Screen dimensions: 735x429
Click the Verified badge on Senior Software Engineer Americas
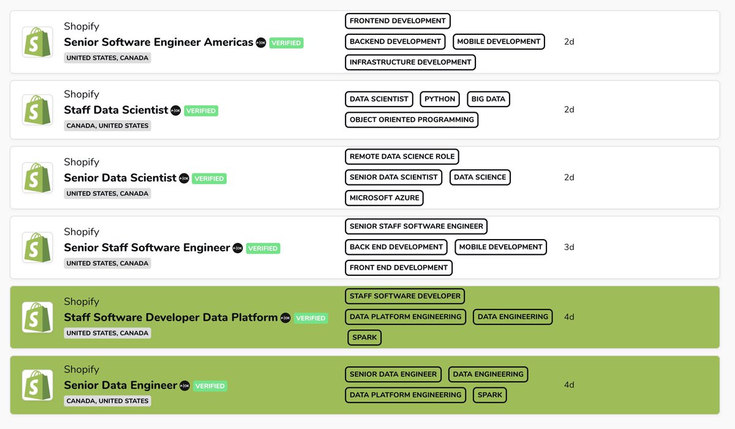pyautogui.click(x=286, y=43)
